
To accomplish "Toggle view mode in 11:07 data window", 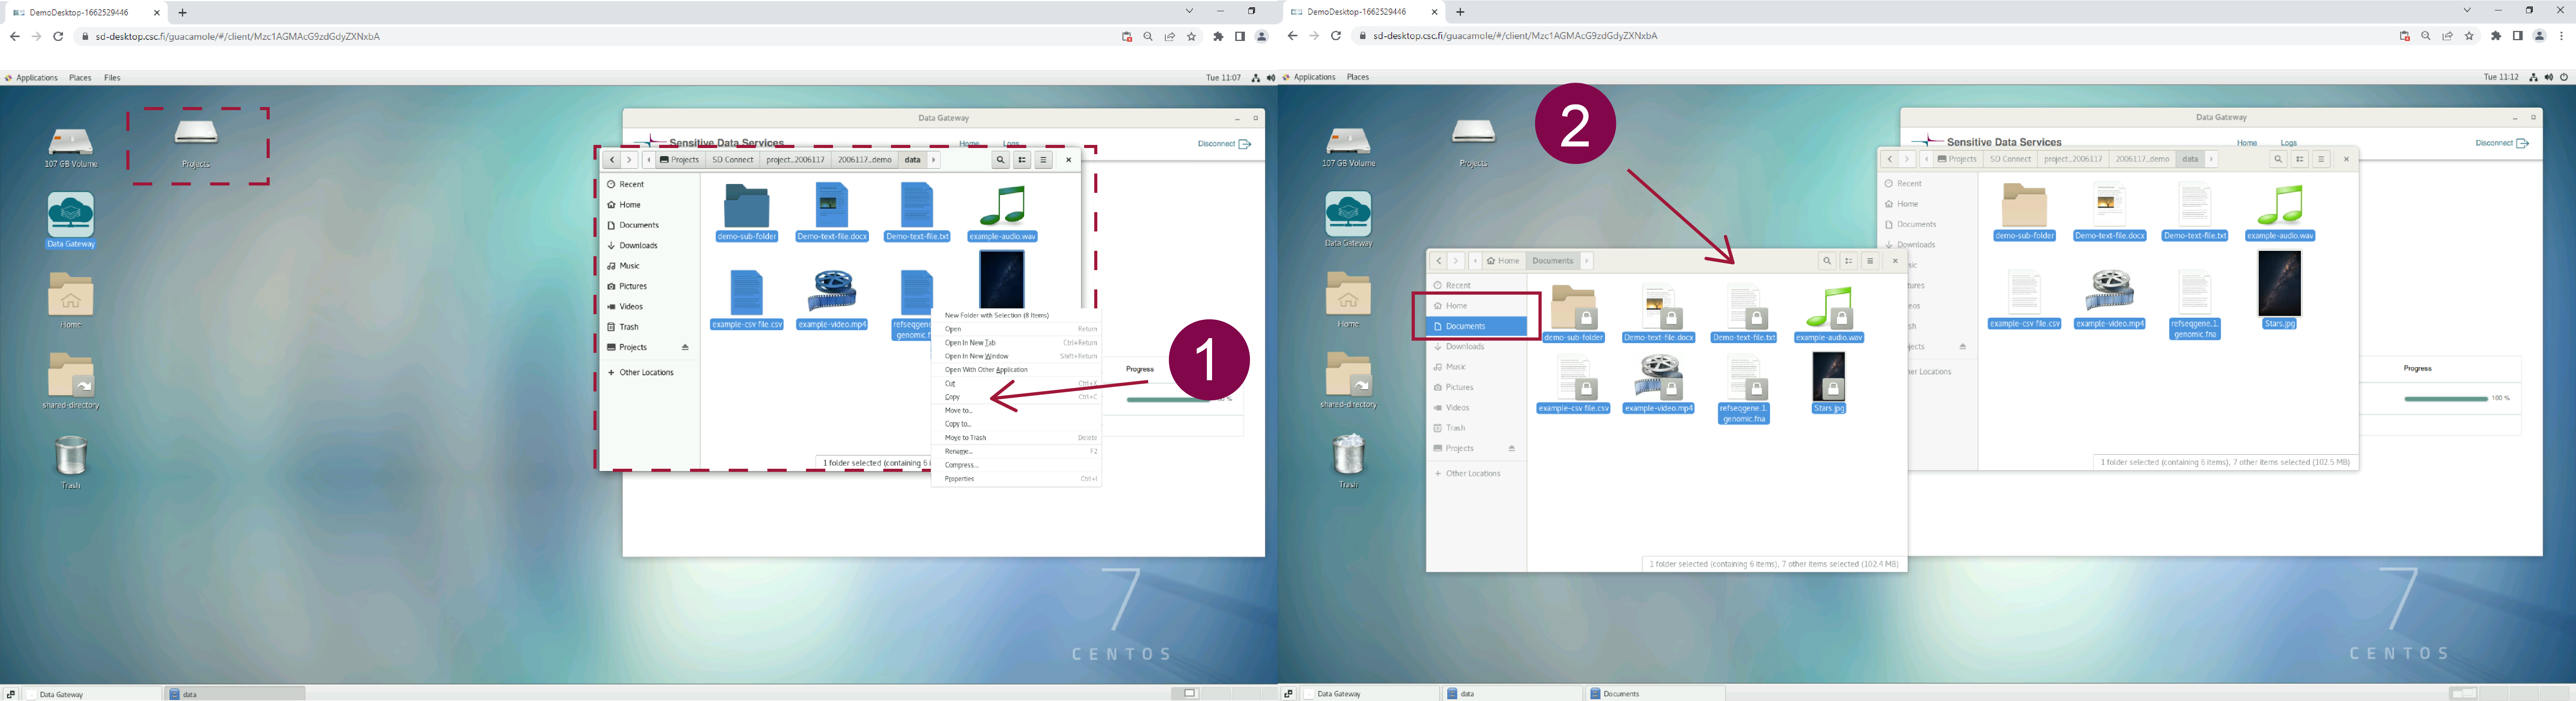I will 1022,160.
